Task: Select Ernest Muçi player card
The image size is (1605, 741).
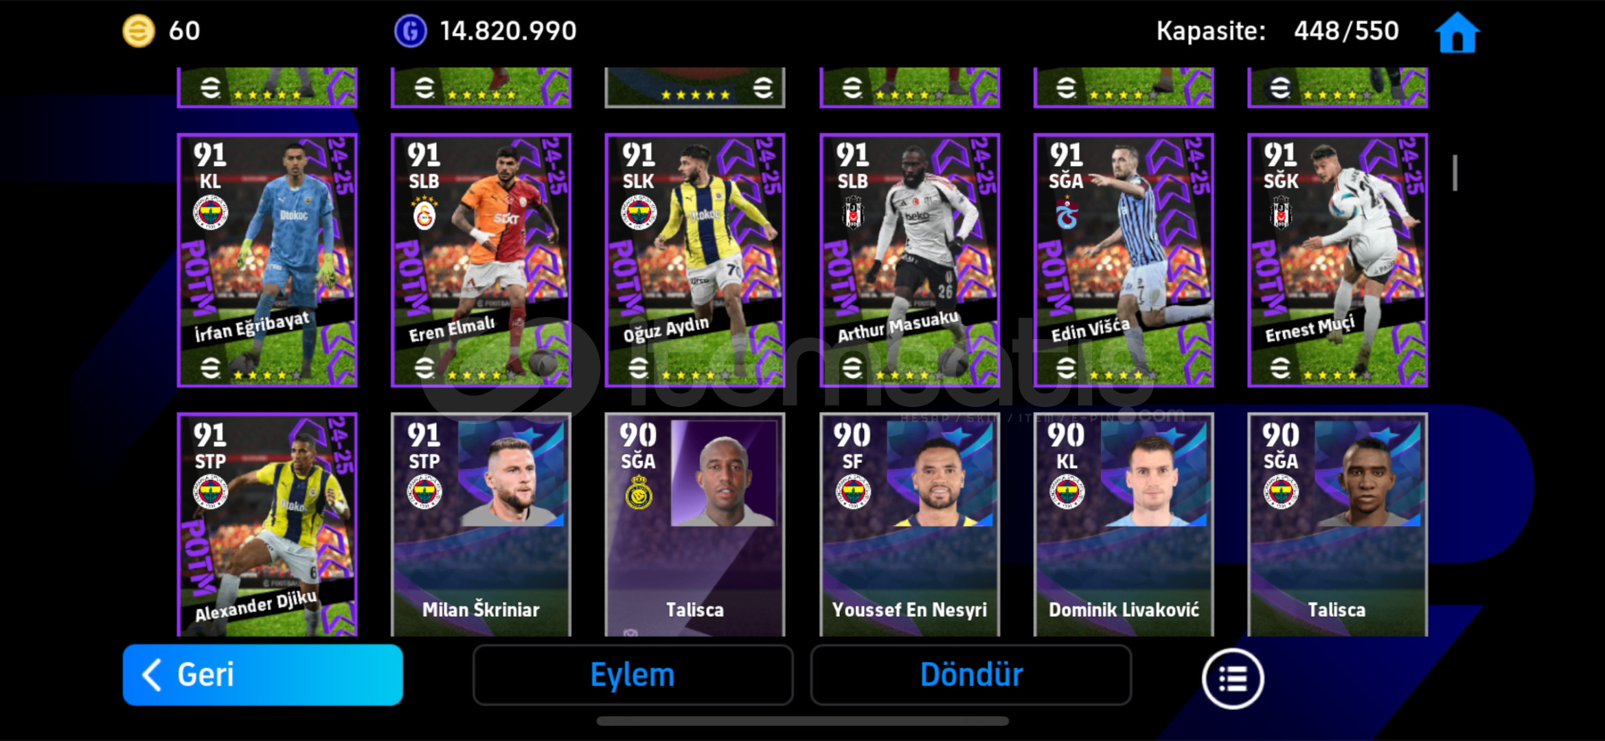Action: click(x=1338, y=260)
